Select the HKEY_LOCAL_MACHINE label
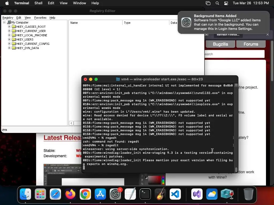Image resolution: width=274 pixels, height=205 pixels. point(32,35)
